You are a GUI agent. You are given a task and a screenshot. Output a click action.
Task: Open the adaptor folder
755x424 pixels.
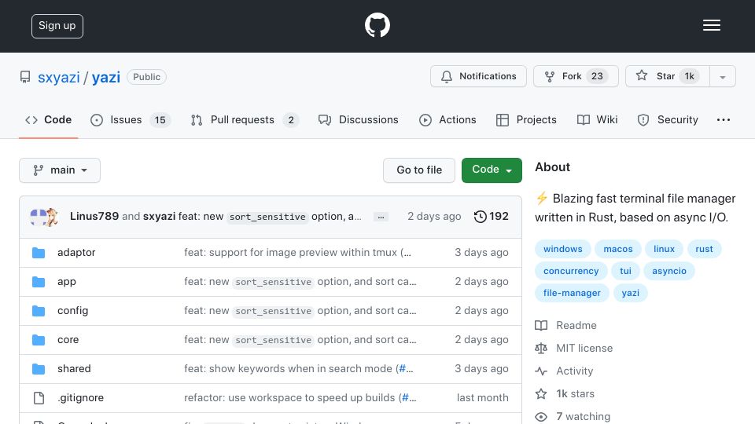76,252
